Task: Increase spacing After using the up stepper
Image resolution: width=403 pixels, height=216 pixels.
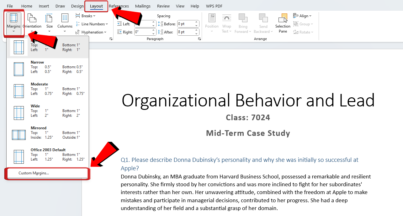Action: coord(196,30)
